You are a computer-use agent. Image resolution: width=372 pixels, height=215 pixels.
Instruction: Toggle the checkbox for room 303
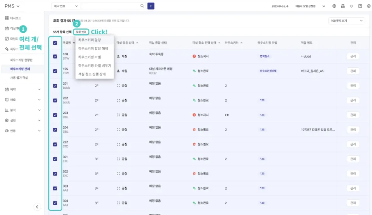55,188
